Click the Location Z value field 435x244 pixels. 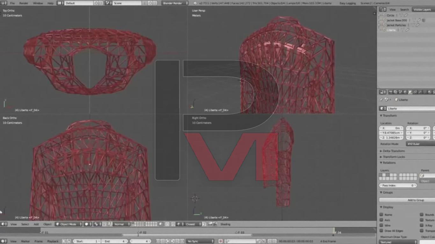tap(391, 138)
